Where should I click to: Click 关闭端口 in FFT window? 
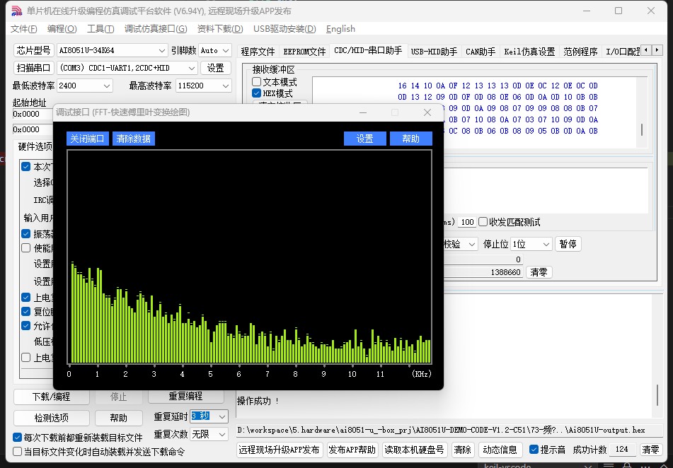(x=88, y=139)
